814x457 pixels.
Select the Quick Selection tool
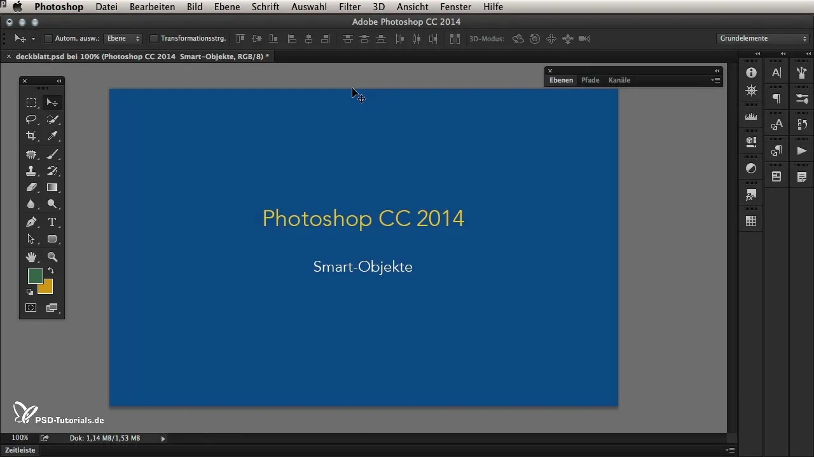pos(52,119)
